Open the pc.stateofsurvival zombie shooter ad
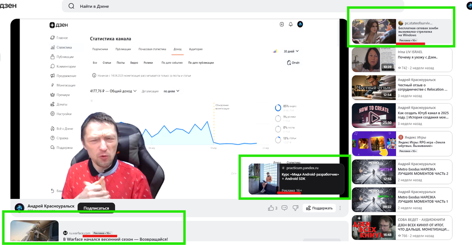 tap(402, 31)
